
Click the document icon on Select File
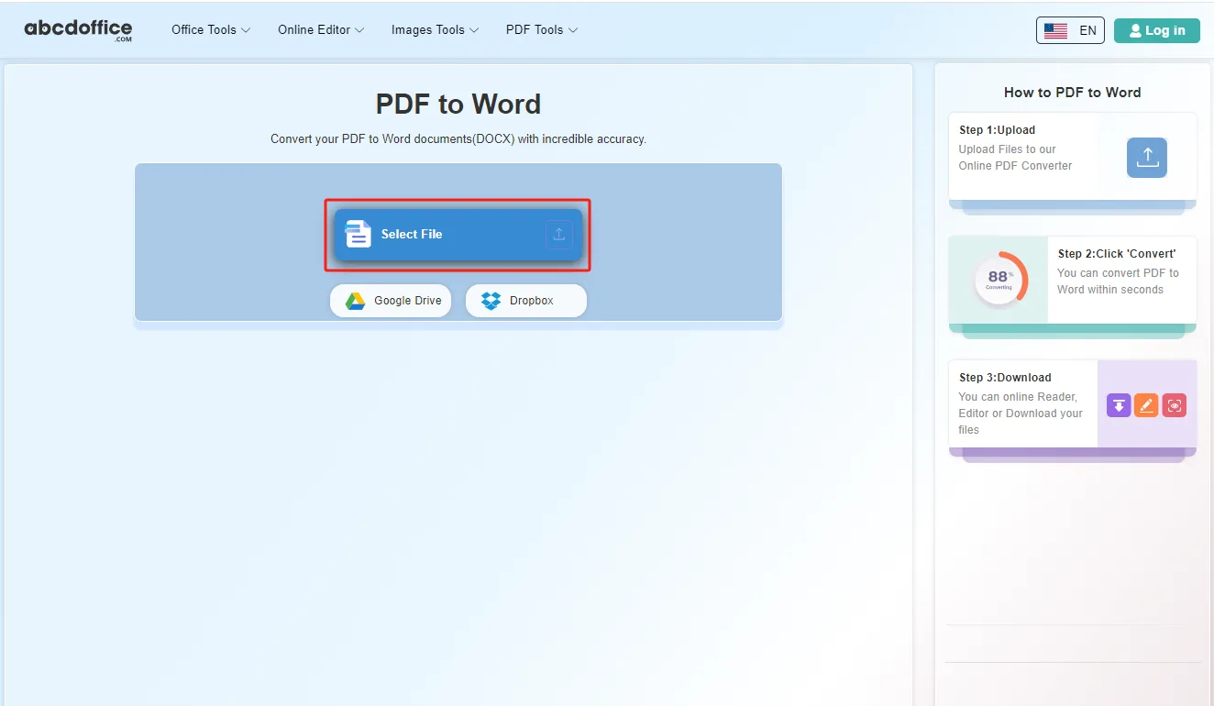(x=359, y=234)
